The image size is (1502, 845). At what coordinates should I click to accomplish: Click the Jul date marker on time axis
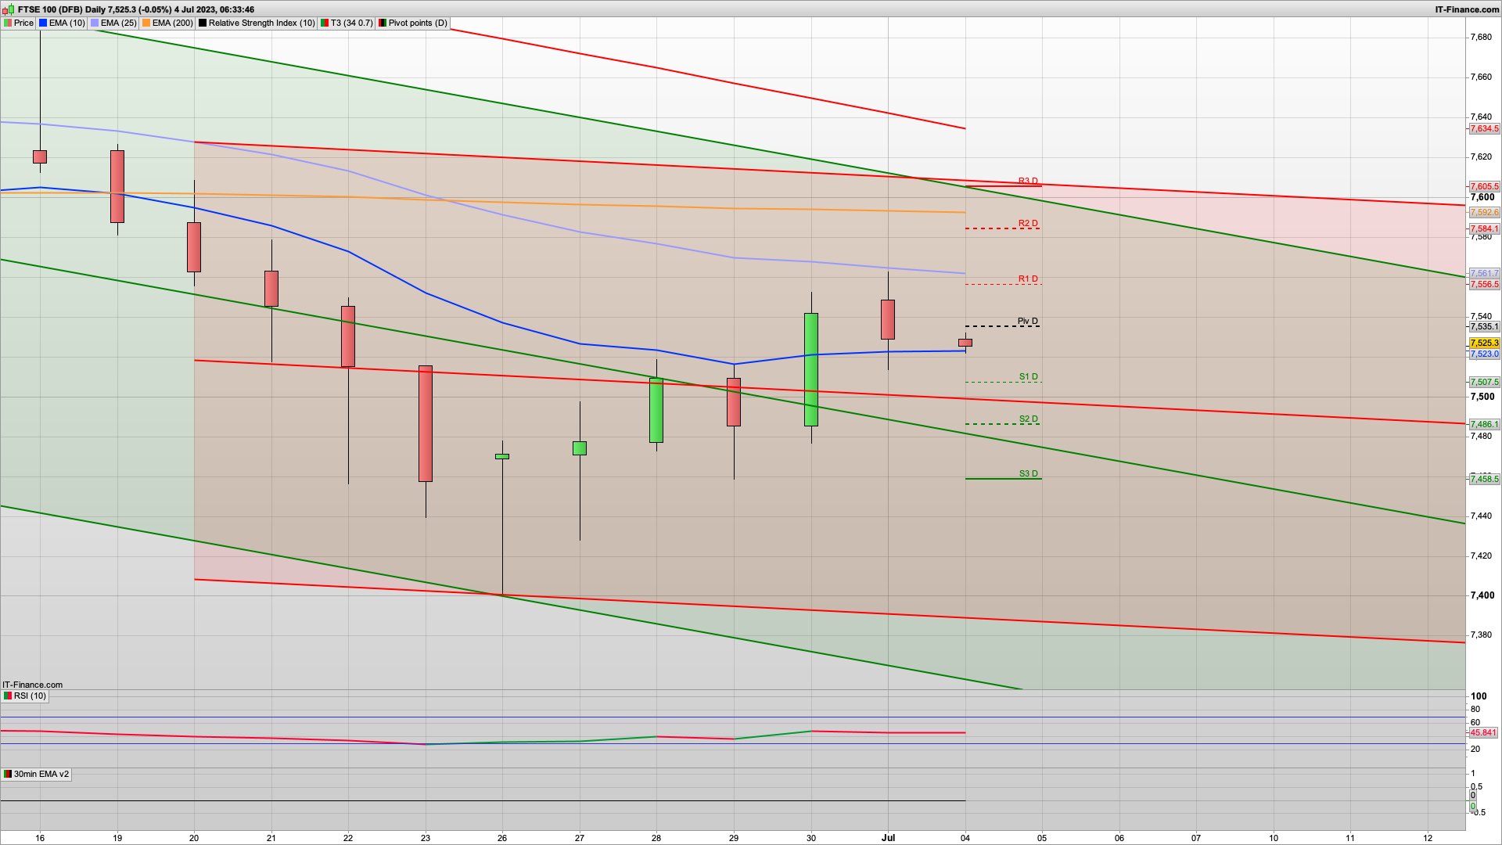(x=888, y=837)
